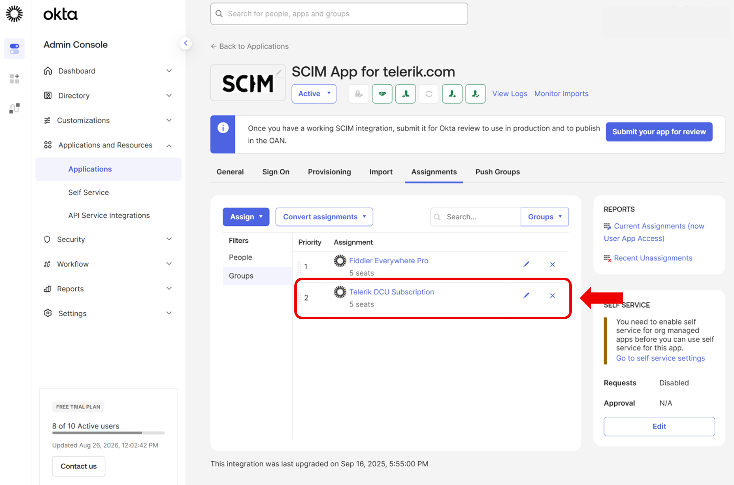Click the Self Service Edit button
Screen dimensions: 734x485
click(659, 427)
